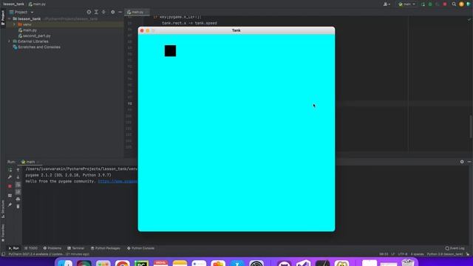Stop the process with red Run panel square
This screenshot has width=473, height=266.
pyautogui.click(x=10, y=186)
